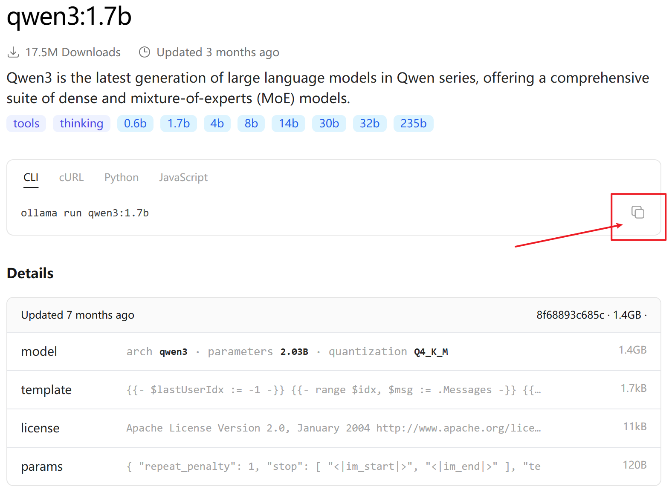This screenshot has width=672, height=495.
Task: Click the ollama run command text
Action: pyautogui.click(x=85, y=213)
